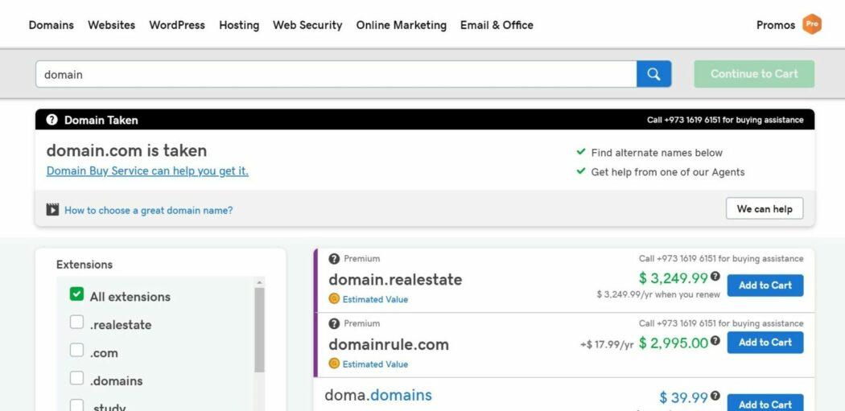
Task: Add domain.realestate to cart
Action: pos(765,286)
